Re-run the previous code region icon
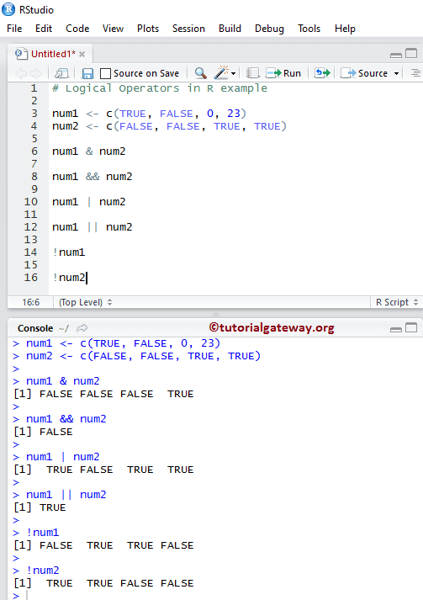423x600 pixels. tap(322, 72)
